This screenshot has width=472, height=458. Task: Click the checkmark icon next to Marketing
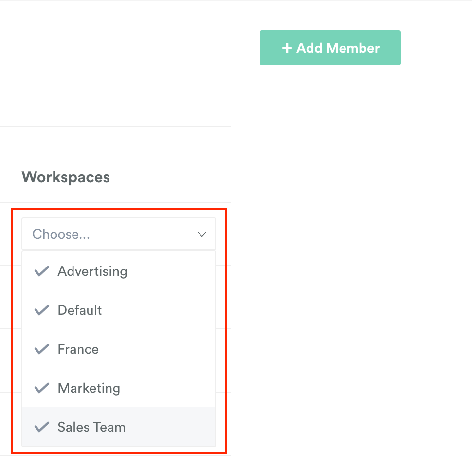41,388
